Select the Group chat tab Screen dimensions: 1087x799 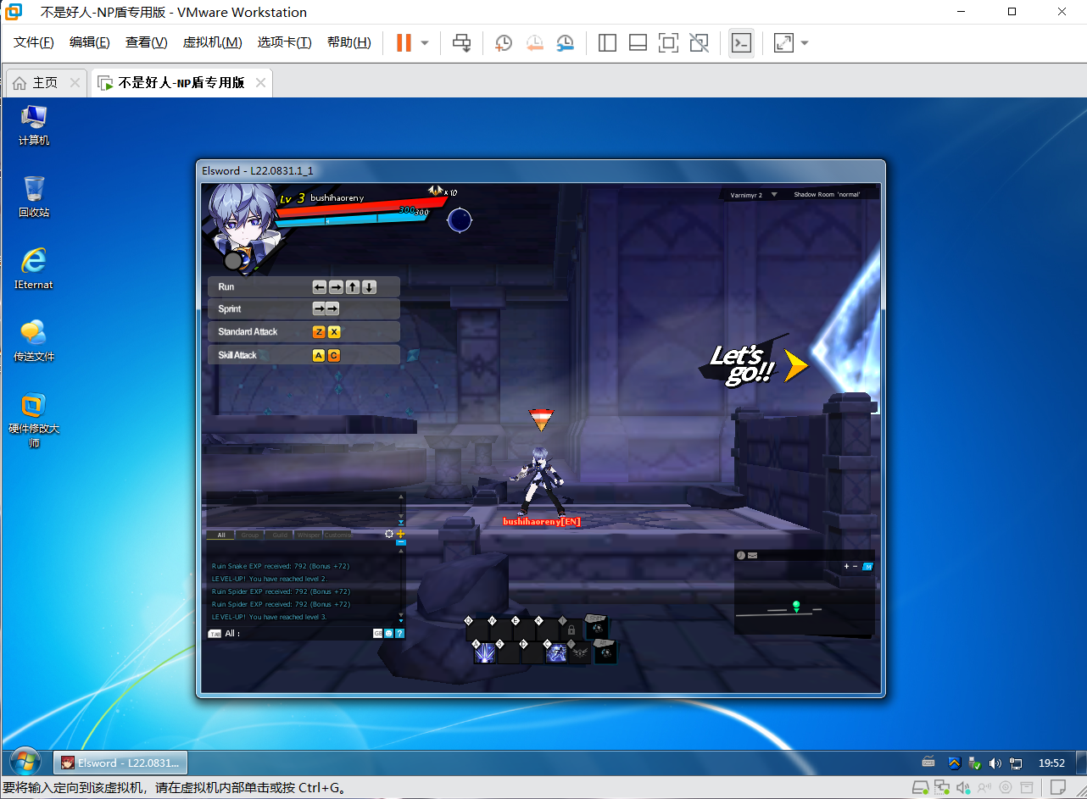point(249,535)
